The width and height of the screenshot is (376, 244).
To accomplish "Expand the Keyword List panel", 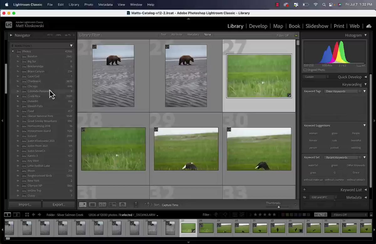I will 365,190.
